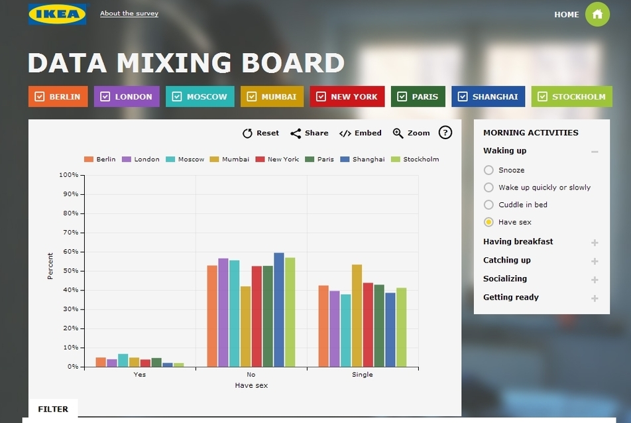The height and width of the screenshot is (423, 631).
Task: Select the Cuddle in bed radio button
Action: [488, 204]
